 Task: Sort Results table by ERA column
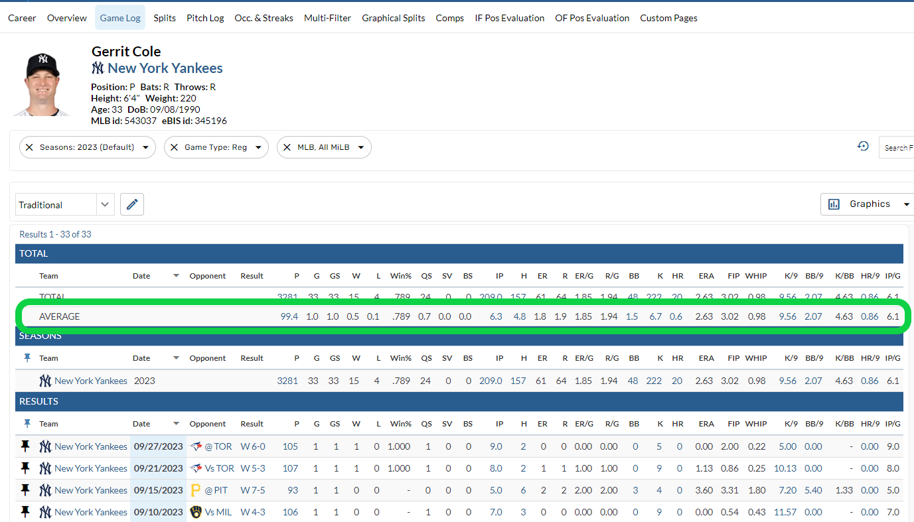[x=706, y=424]
